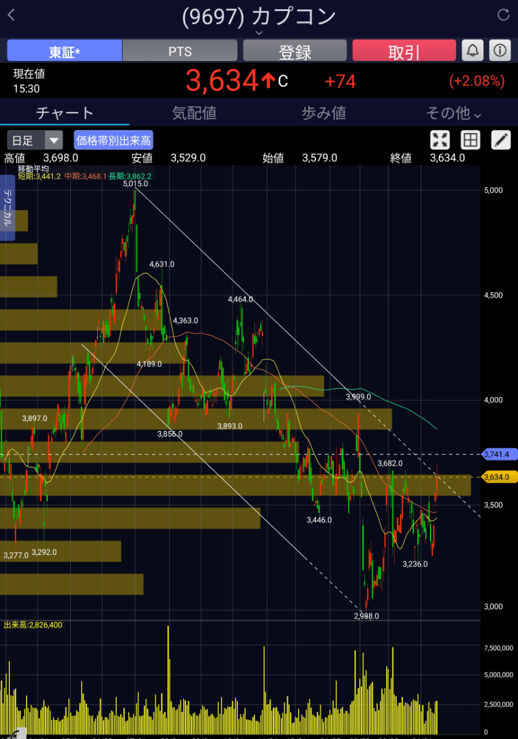Expand chevron below カプコン title

point(259,33)
